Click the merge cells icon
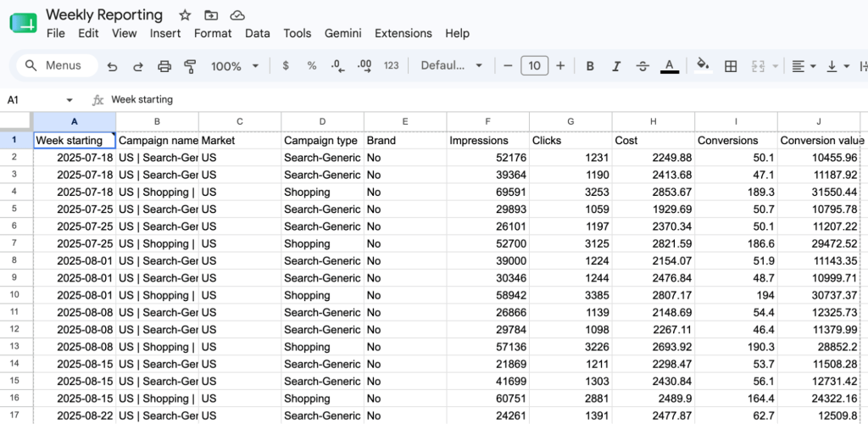The image size is (868, 424). point(758,66)
